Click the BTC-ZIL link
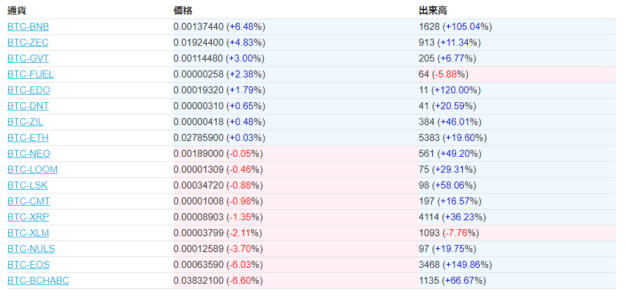Image resolution: width=625 pixels, height=299 pixels. point(25,122)
